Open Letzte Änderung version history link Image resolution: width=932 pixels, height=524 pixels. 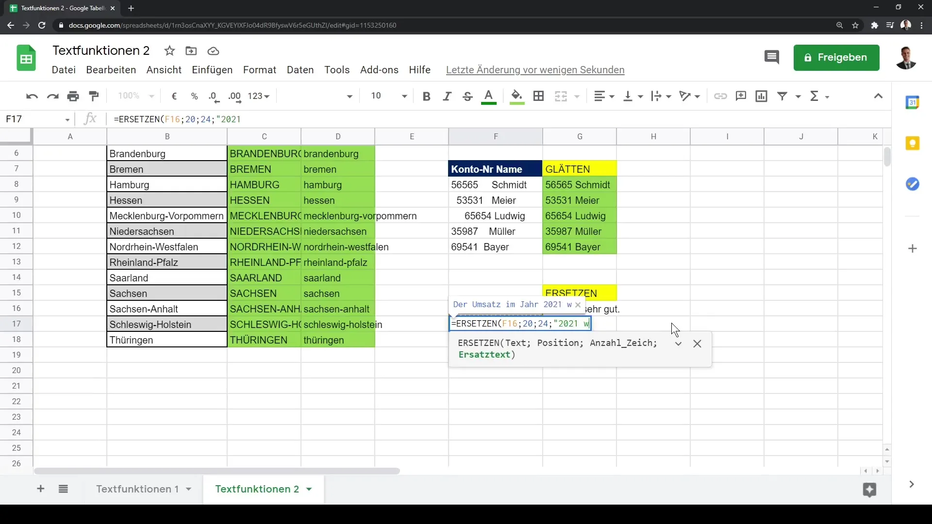[x=535, y=70]
